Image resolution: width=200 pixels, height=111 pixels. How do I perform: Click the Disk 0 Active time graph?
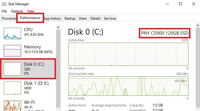click(128, 54)
